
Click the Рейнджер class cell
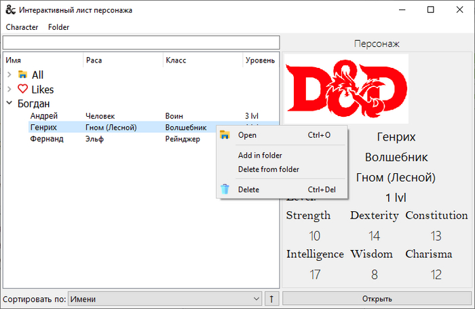point(183,139)
